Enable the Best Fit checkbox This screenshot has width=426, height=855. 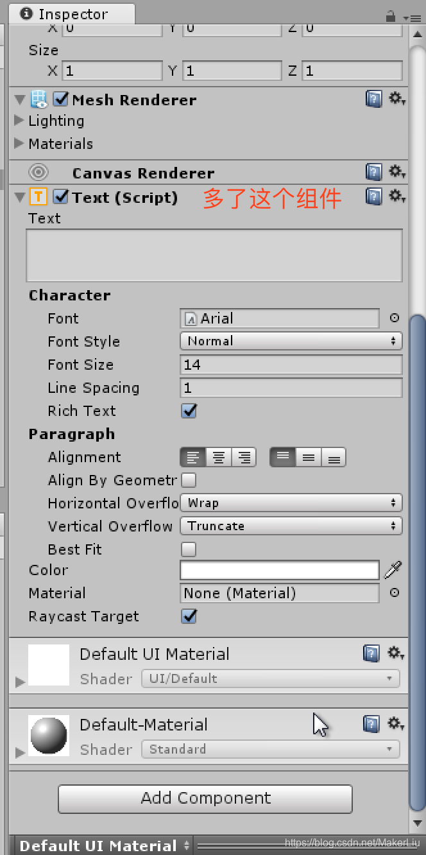coord(189,549)
